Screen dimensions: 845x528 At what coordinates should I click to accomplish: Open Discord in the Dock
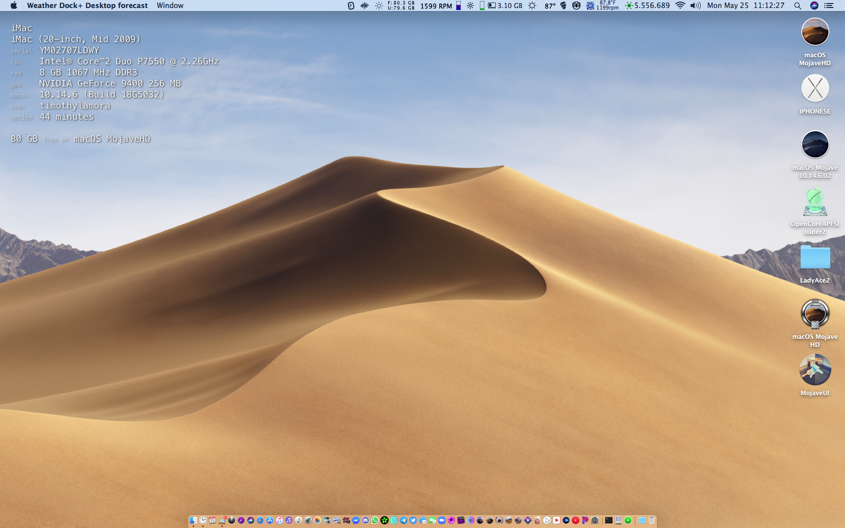point(366,520)
